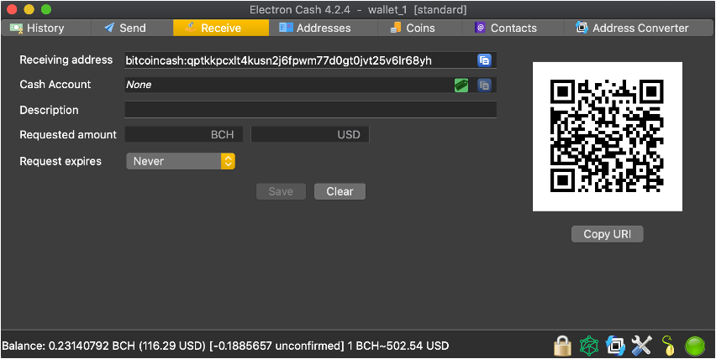Click into the Description field
Image resolution: width=716 pixels, height=359 pixels.
(x=310, y=110)
